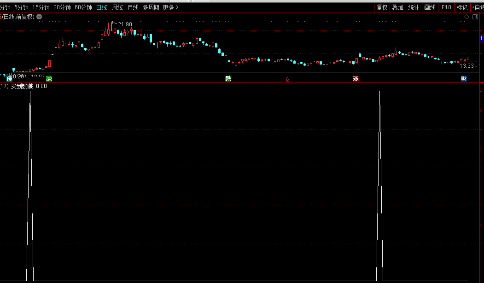This screenshot has height=283, width=484.
Task: Select the 60分钟 period tab
Action: [83, 7]
